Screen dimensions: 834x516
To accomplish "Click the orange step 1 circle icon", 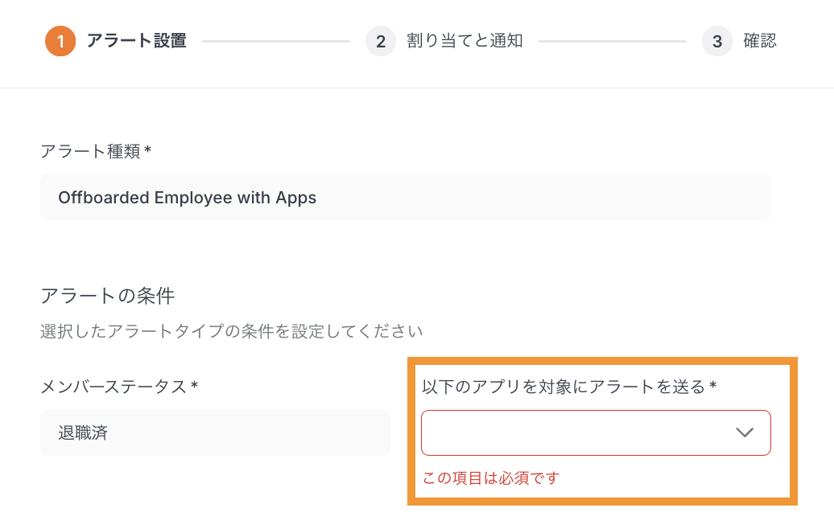I will pos(60,41).
